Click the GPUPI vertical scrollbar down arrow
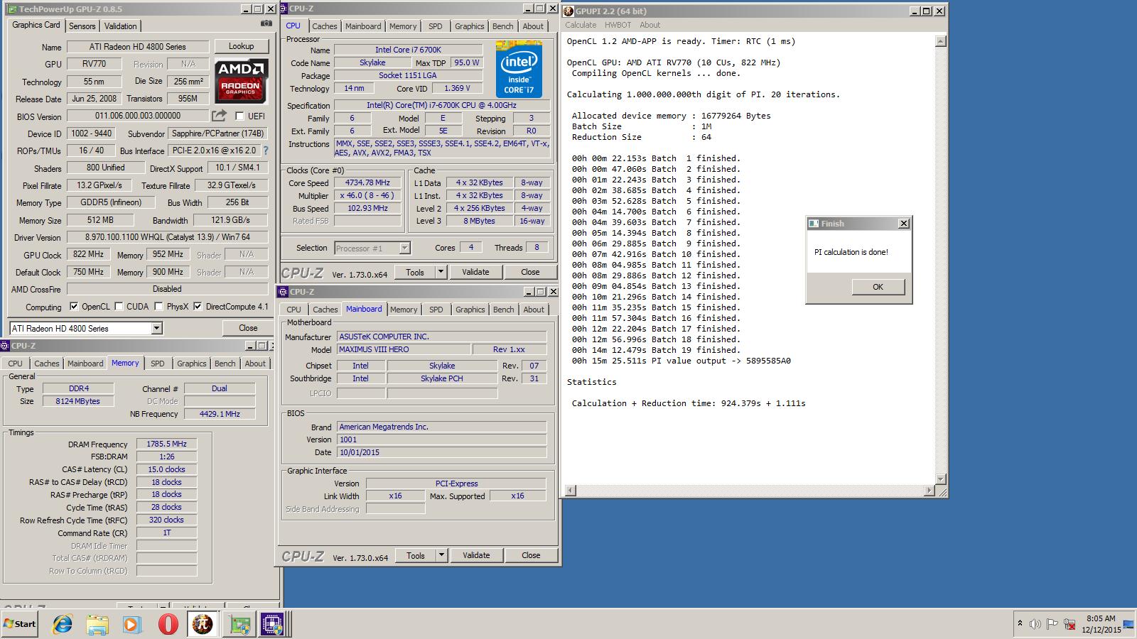Image resolution: width=1137 pixels, height=639 pixels. coord(941,479)
